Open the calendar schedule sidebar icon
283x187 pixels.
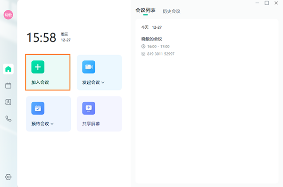click(x=8, y=85)
